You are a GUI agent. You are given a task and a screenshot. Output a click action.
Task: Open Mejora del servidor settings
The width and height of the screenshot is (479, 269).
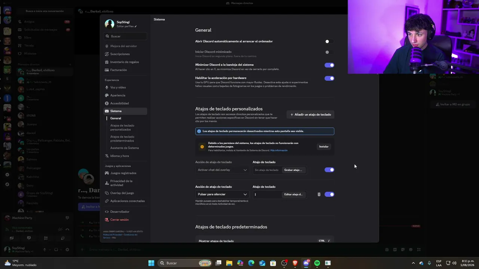point(125,46)
